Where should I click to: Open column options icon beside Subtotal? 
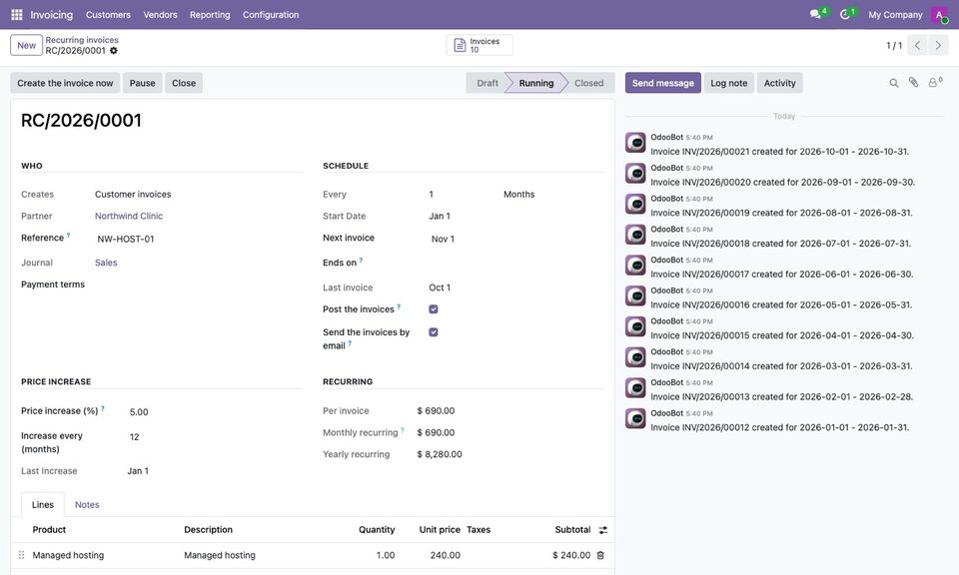(x=603, y=530)
